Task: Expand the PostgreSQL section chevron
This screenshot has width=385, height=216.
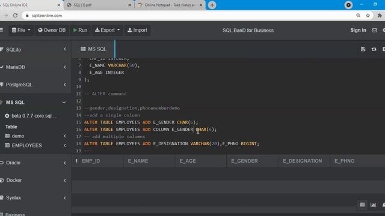Action: pyautogui.click(x=65, y=85)
